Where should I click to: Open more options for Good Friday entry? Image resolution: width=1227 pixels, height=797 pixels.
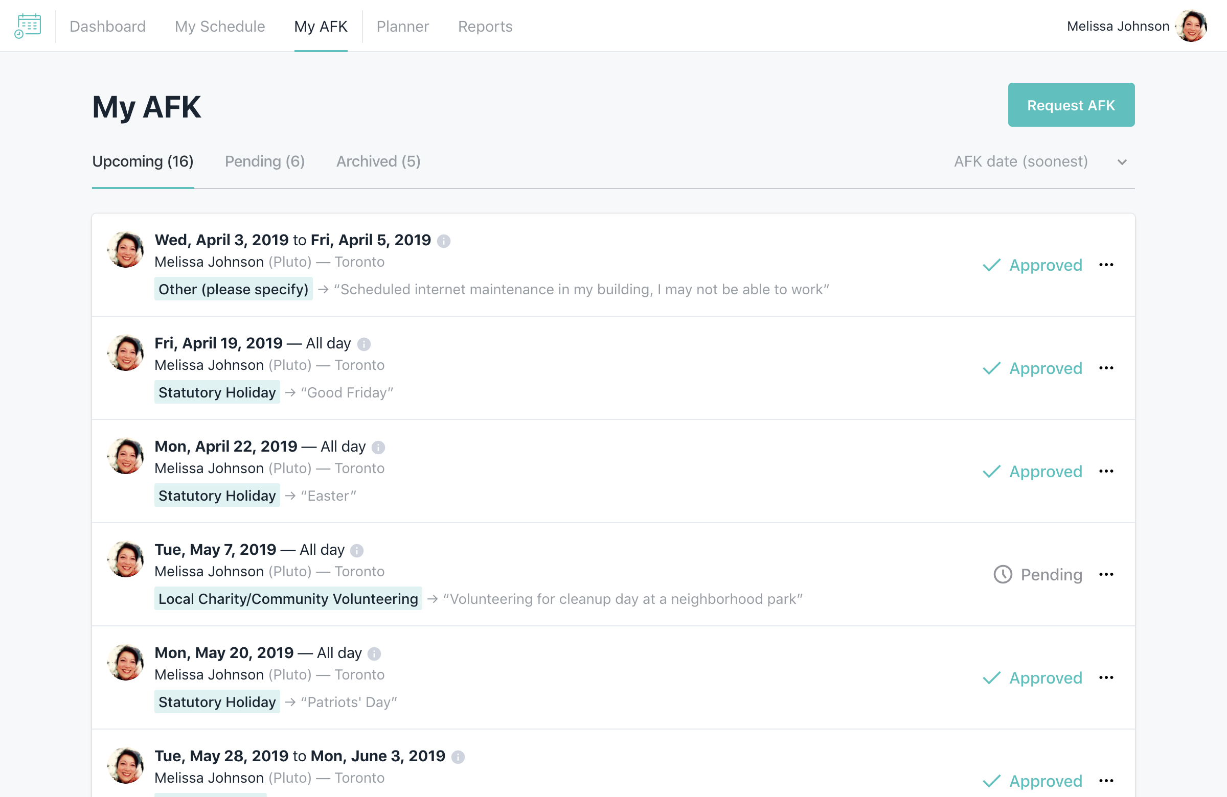click(1106, 368)
